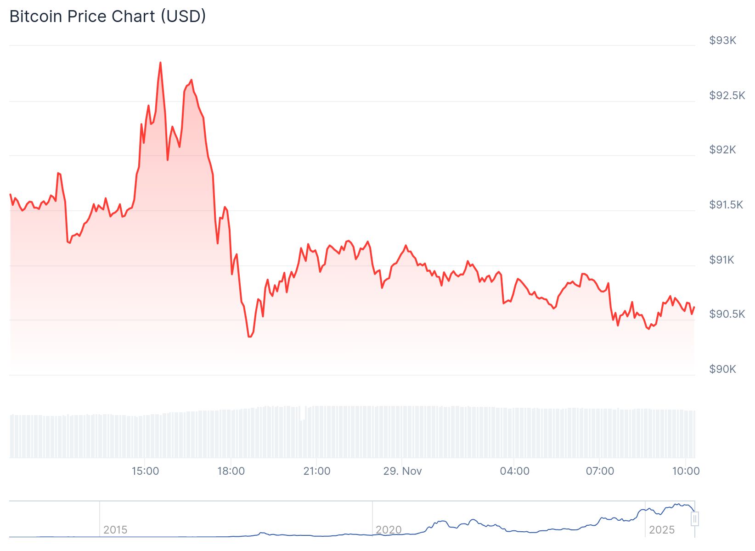
Task: Click the 15:00 time axis label
Action: [145, 471]
